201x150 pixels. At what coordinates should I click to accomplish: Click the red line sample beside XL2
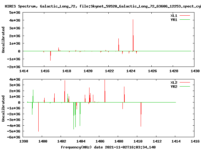185,82
